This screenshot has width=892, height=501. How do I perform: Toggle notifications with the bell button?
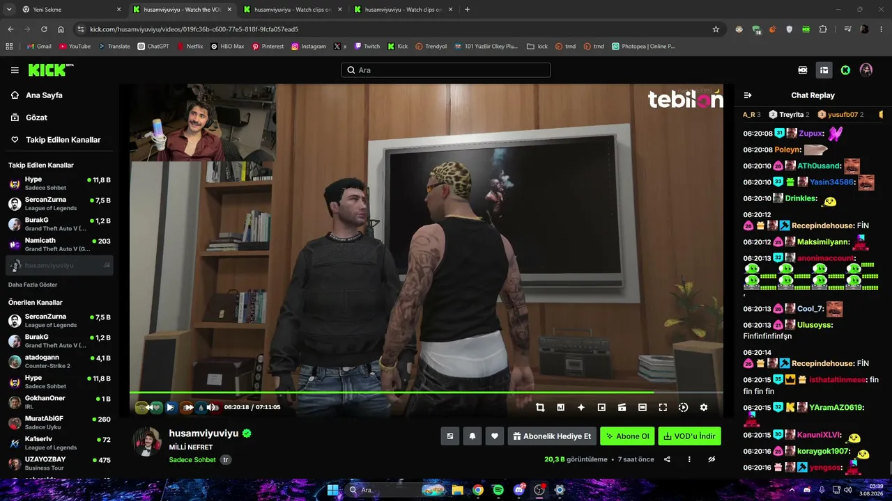click(x=472, y=436)
